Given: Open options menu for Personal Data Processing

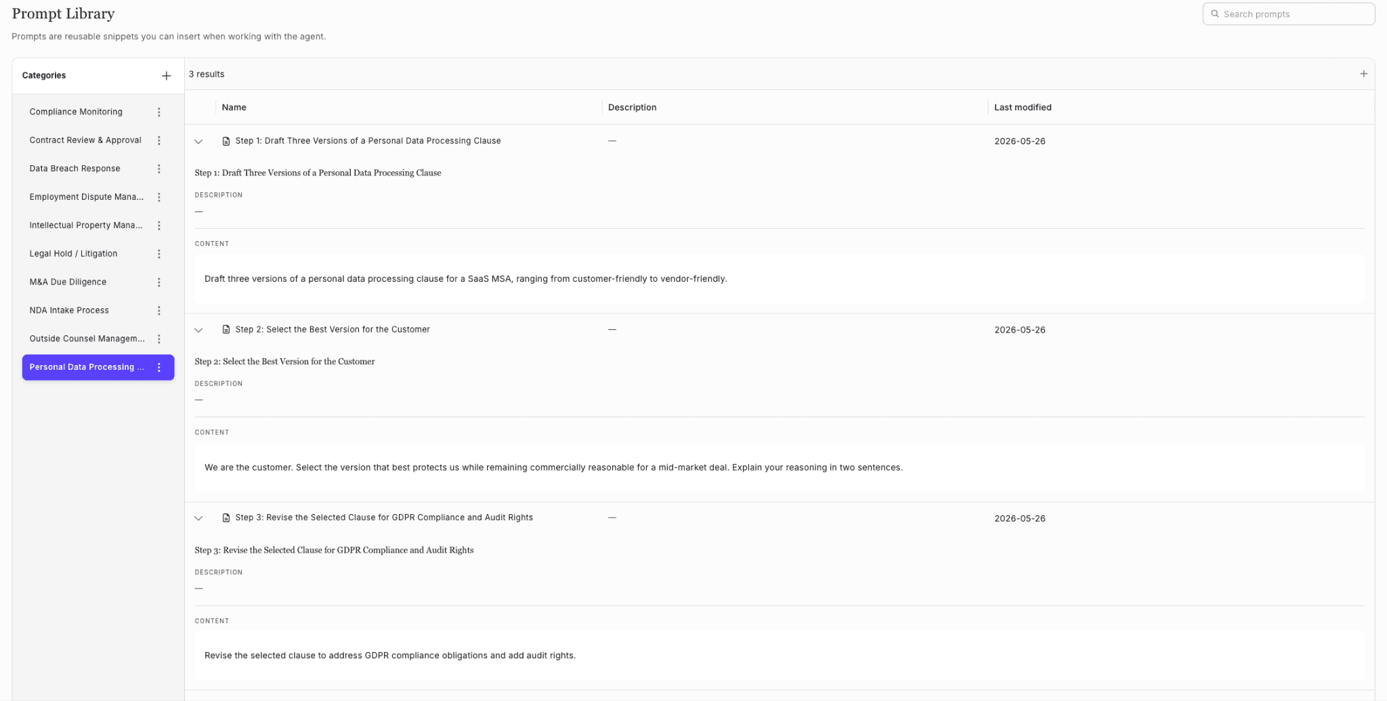Looking at the screenshot, I should click(159, 367).
